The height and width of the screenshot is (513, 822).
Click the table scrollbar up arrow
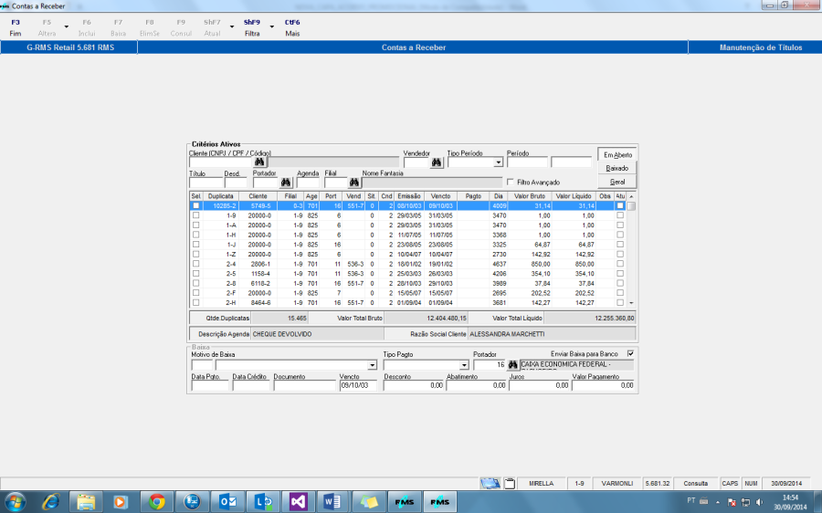click(631, 196)
